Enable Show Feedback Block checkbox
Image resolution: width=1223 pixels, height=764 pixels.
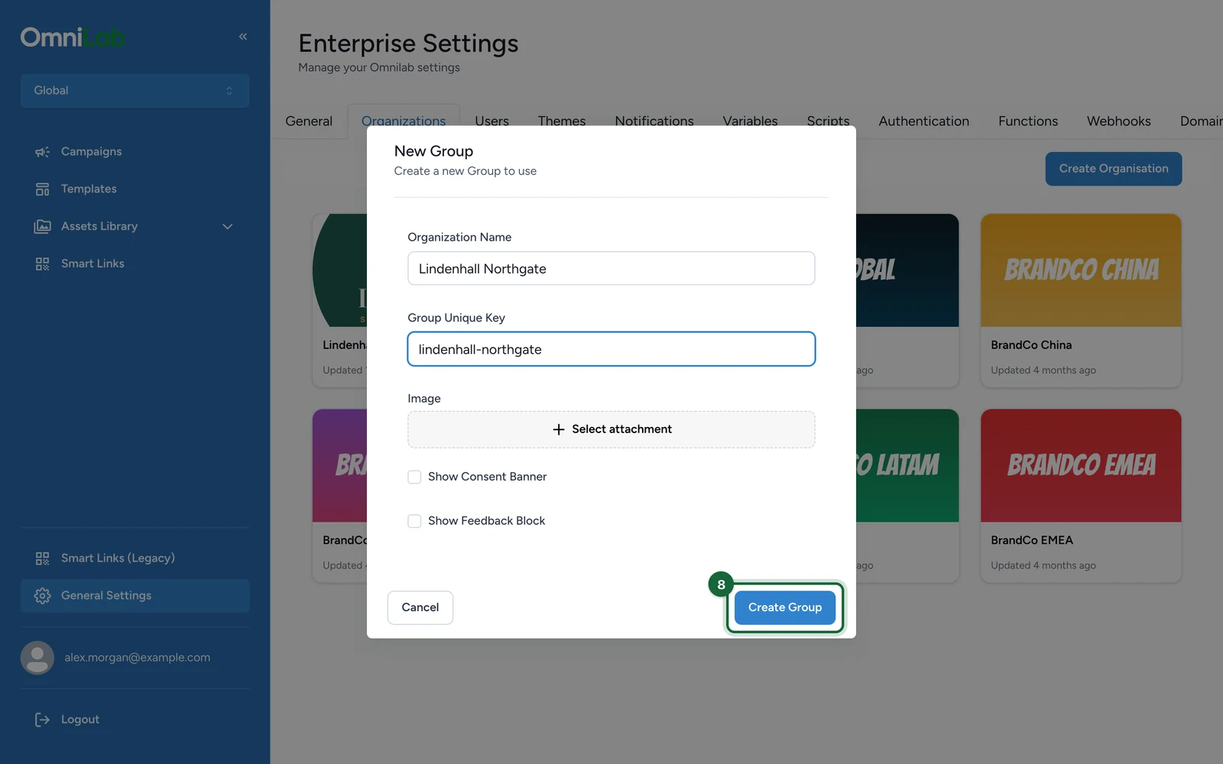pyautogui.click(x=414, y=521)
